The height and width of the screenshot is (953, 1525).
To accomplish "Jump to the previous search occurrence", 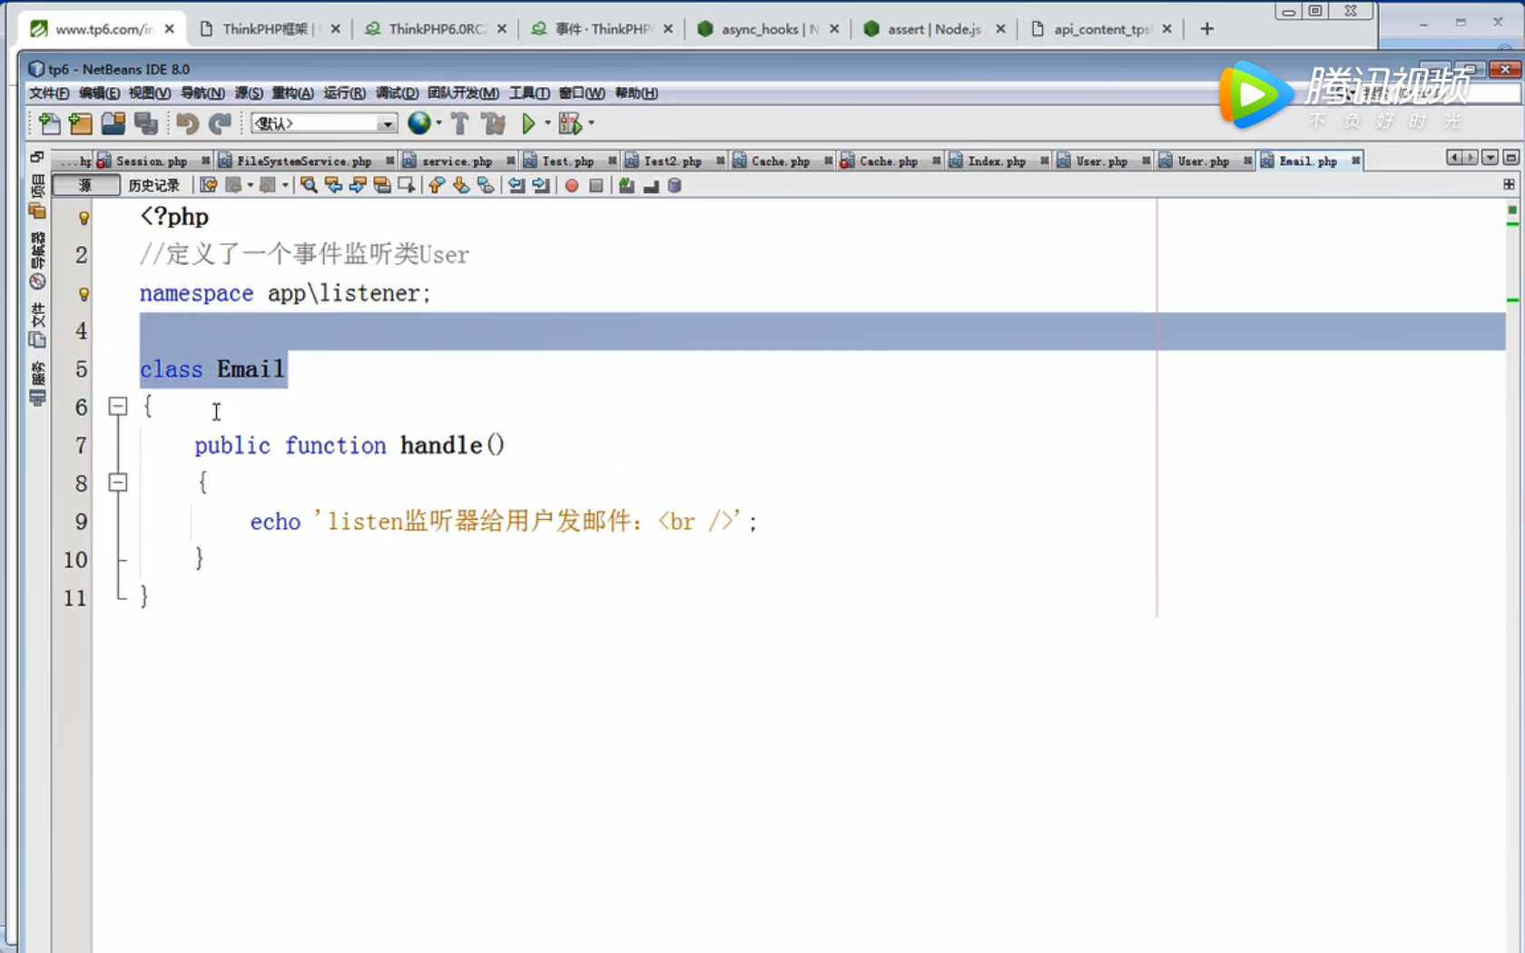I will pos(333,185).
